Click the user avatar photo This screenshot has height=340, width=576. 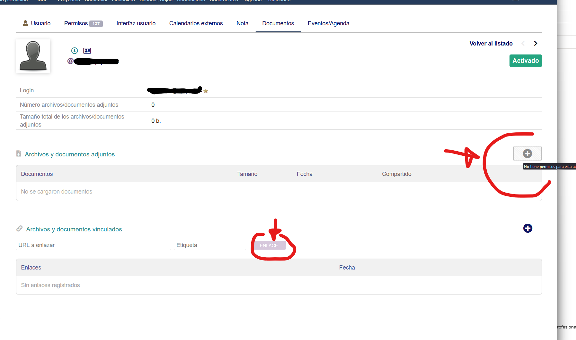pos(33,56)
